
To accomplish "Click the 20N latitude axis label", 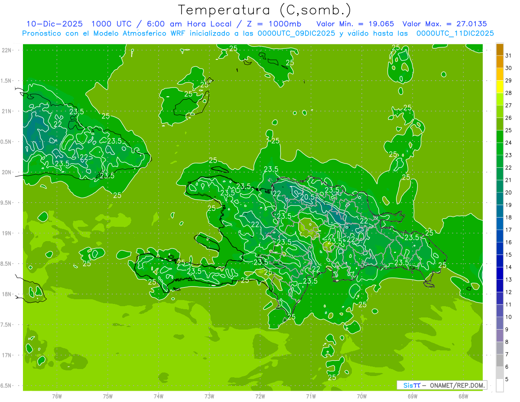I will tap(7, 172).
